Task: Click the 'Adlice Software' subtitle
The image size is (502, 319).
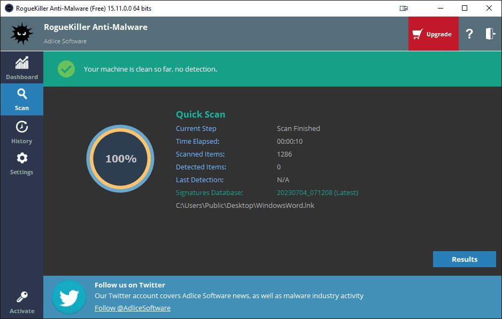Action: pyautogui.click(x=65, y=41)
